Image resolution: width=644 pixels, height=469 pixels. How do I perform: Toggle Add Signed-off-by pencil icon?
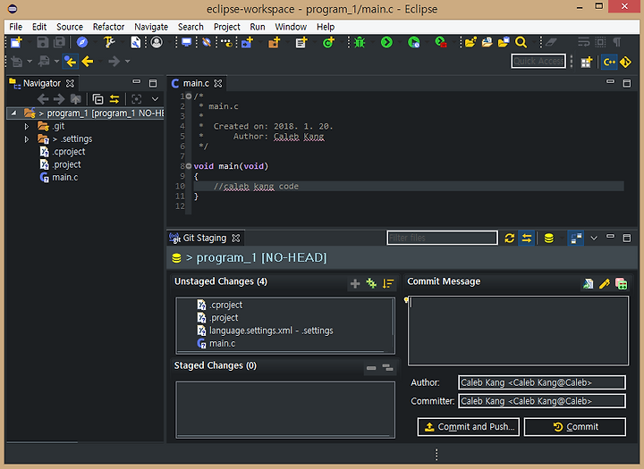tap(604, 283)
